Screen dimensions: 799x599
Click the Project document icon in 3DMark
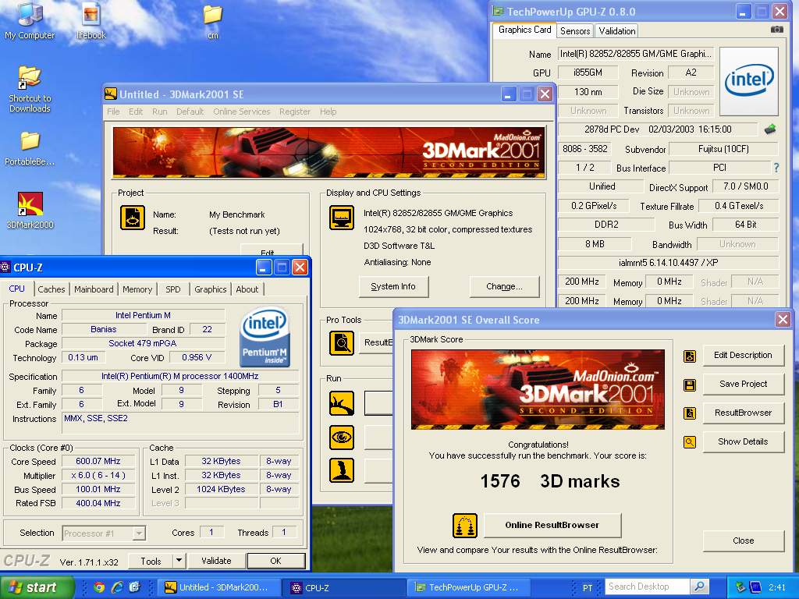(133, 218)
